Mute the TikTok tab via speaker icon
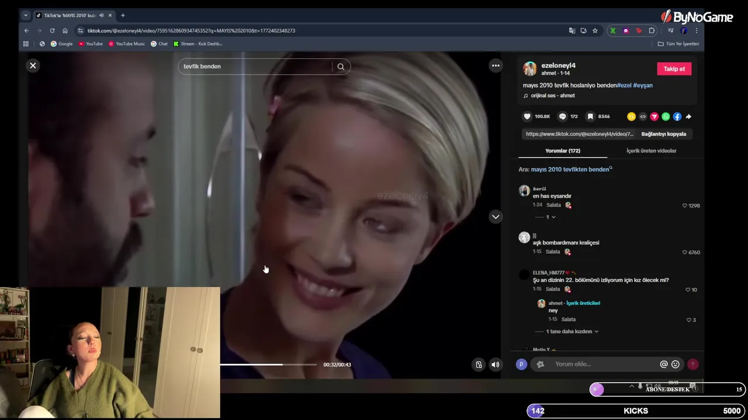 pos(101,15)
